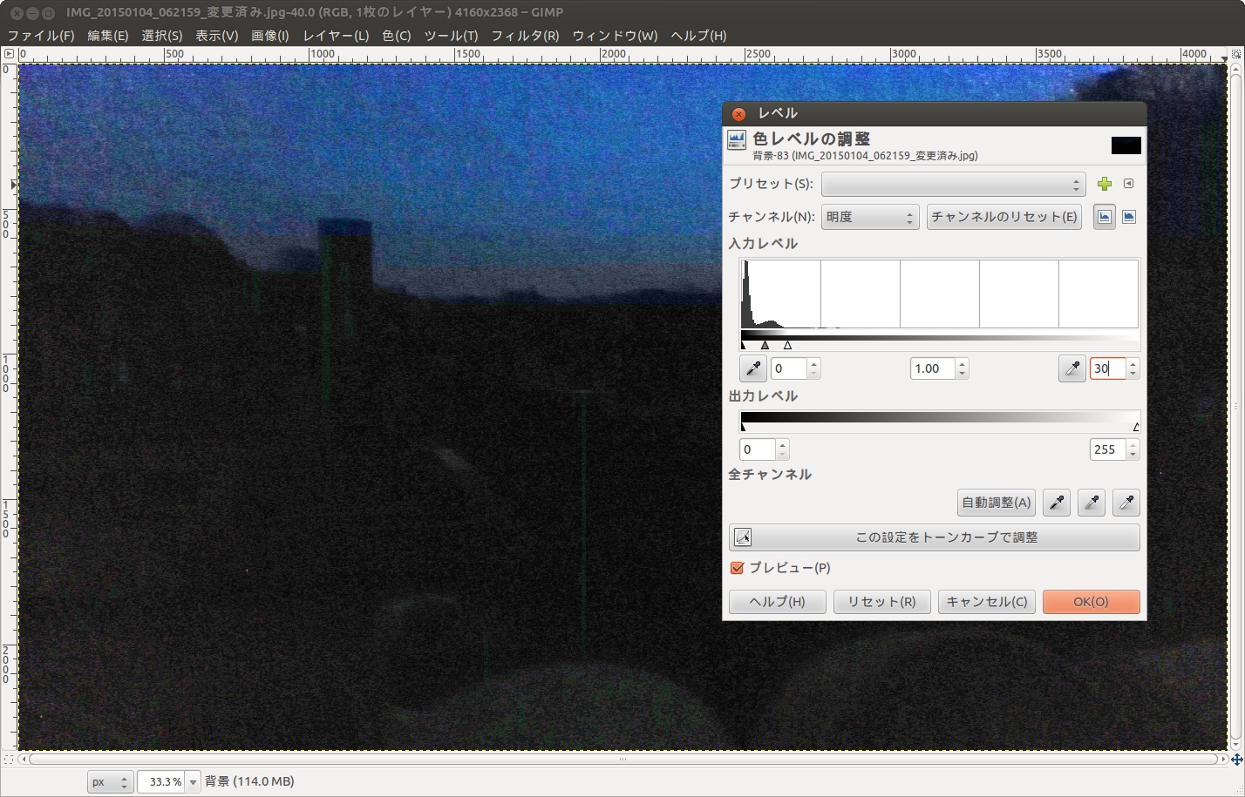
Task: Click the output level field showing 255
Action: pyautogui.click(x=1106, y=449)
